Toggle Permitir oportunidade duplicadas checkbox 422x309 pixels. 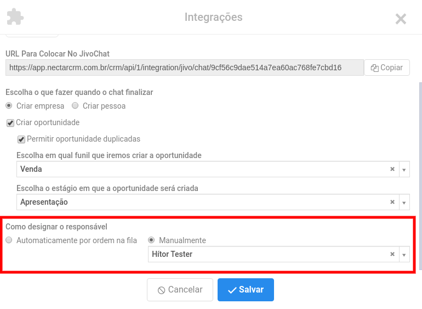(x=21, y=139)
